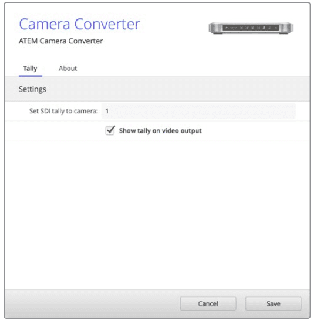
Task: Click the Settings section header
Action: pyautogui.click(x=157, y=89)
